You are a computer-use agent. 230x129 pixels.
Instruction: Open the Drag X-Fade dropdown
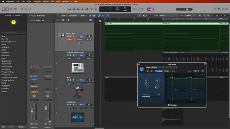(190, 15)
